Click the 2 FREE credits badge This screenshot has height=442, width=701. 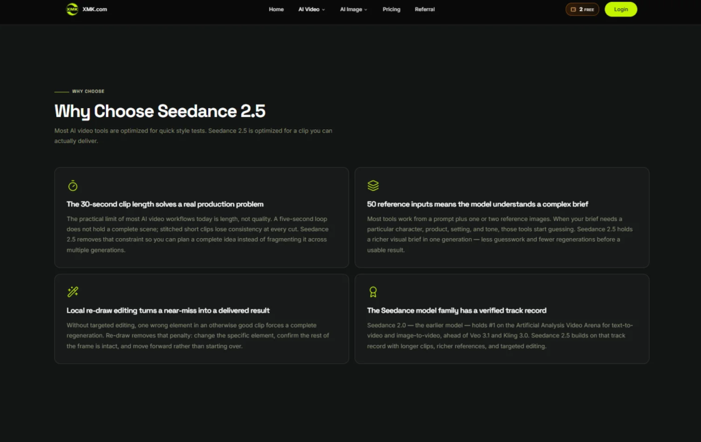coord(582,10)
